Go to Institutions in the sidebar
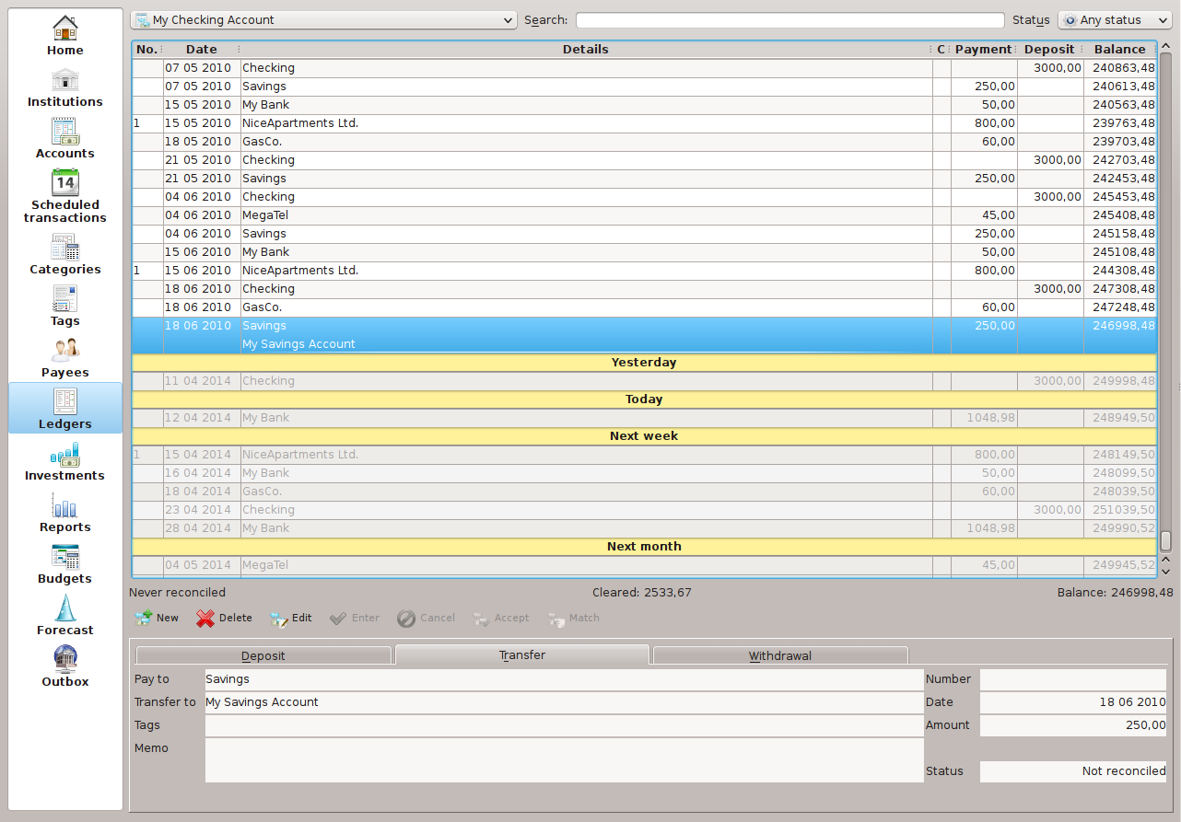The image size is (1181, 822). (x=65, y=87)
